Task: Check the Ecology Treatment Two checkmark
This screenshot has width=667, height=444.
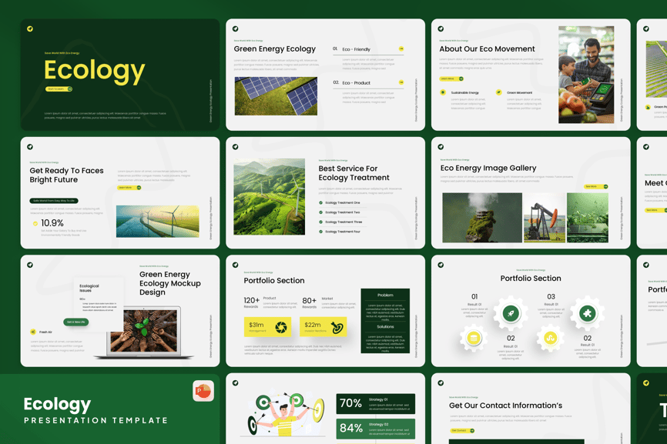Action: (x=320, y=212)
